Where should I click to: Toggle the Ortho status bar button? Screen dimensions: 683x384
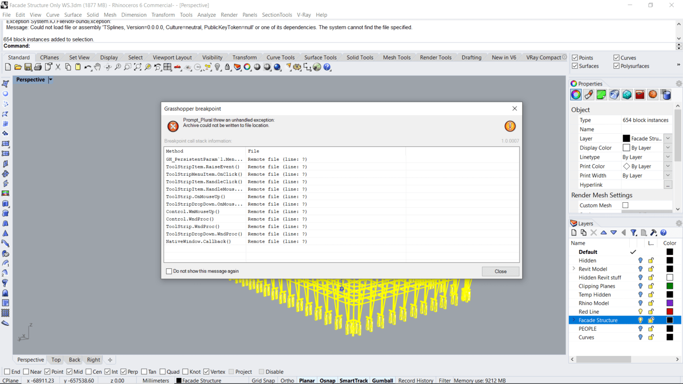pos(287,381)
